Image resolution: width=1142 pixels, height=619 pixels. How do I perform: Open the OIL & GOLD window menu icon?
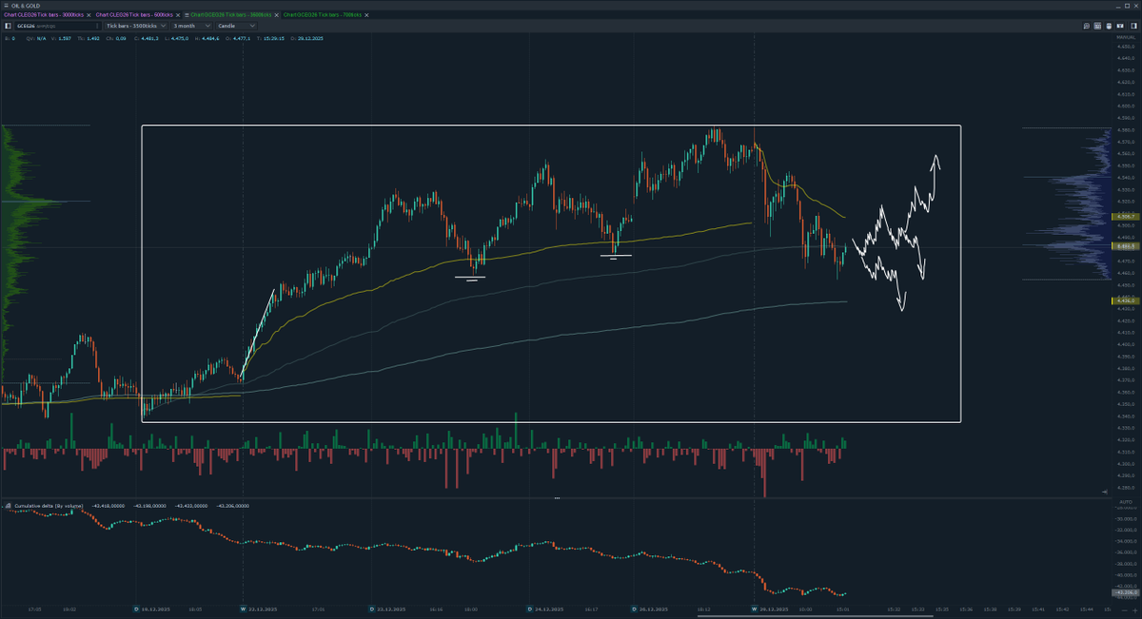[6, 6]
